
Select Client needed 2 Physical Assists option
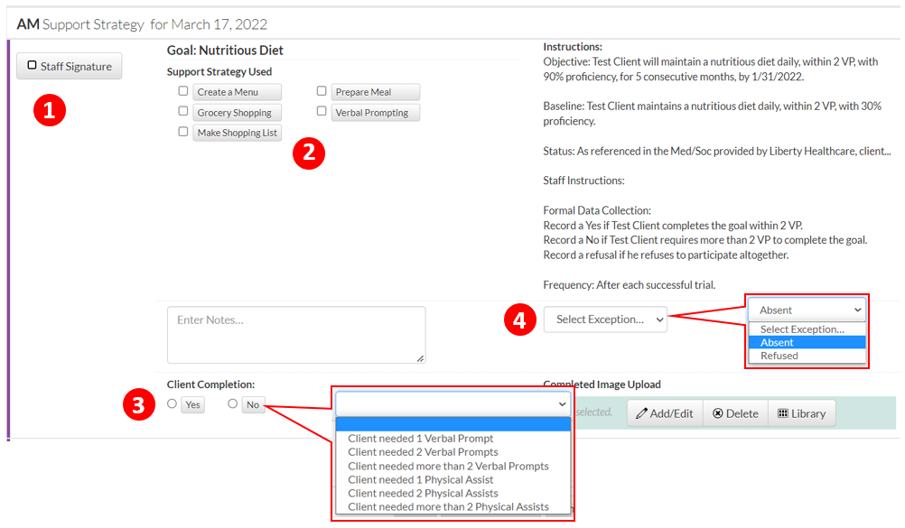pos(423,493)
